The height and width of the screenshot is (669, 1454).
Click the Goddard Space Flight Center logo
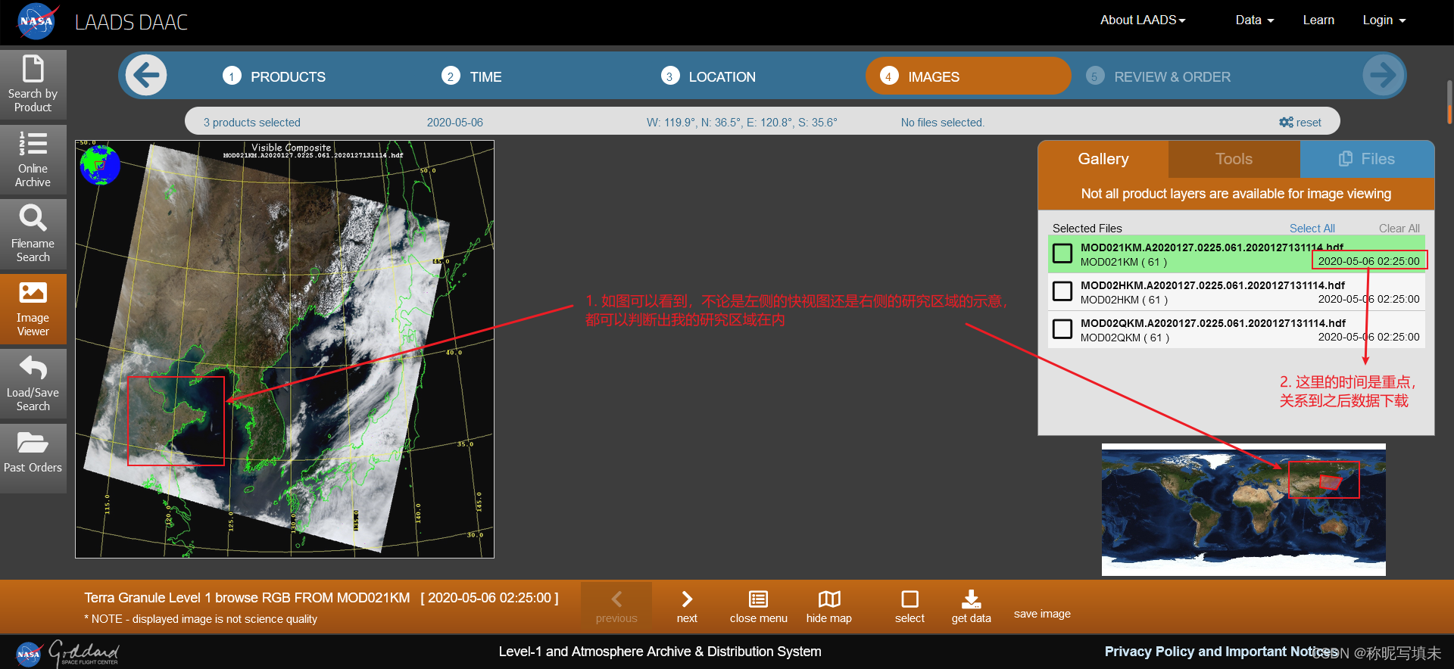click(83, 653)
